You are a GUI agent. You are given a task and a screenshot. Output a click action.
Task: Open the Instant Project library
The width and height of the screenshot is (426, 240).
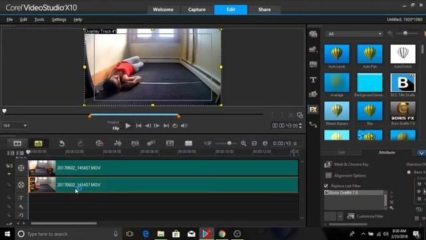coord(314,49)
